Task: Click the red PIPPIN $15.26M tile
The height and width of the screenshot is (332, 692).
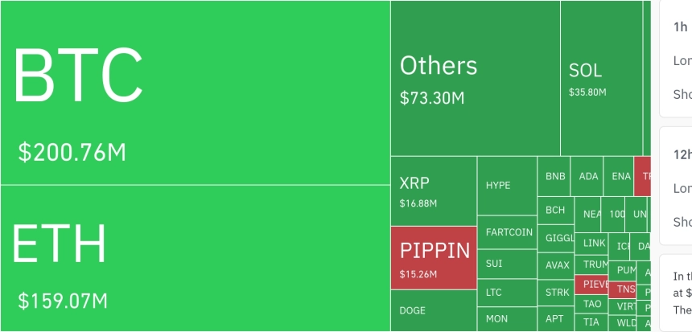Action: pyautogui.click(x=434, y=258)
